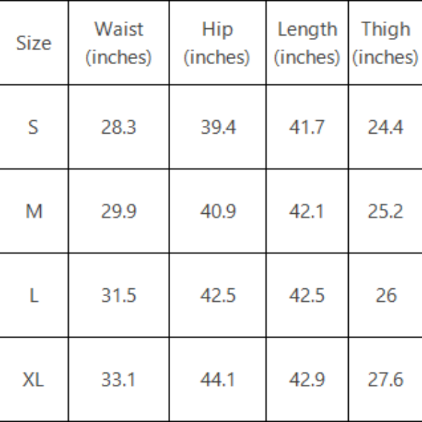Select thigh value 27.6 for size XL
422x422 pixels.
click(x=385, y=380)
